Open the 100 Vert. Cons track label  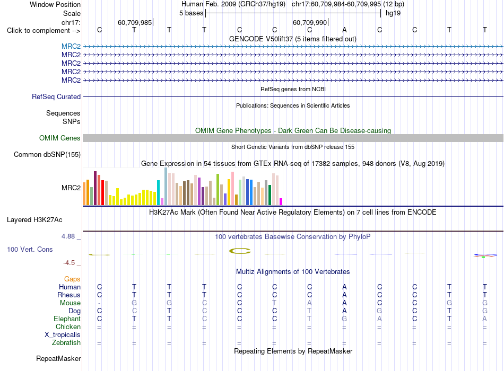[30, 249]
